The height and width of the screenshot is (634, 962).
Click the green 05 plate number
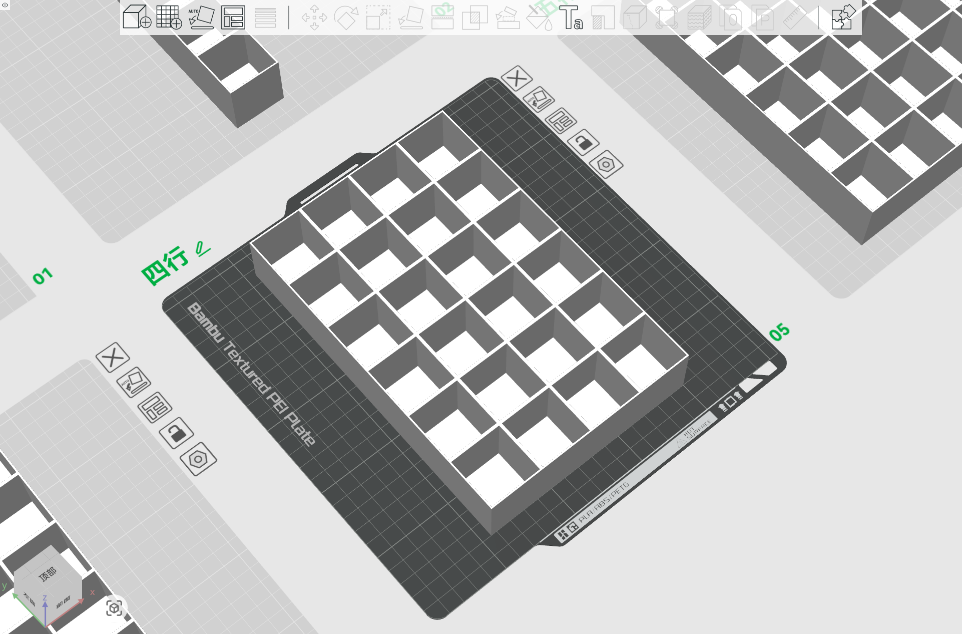click(x=779, y=333)
